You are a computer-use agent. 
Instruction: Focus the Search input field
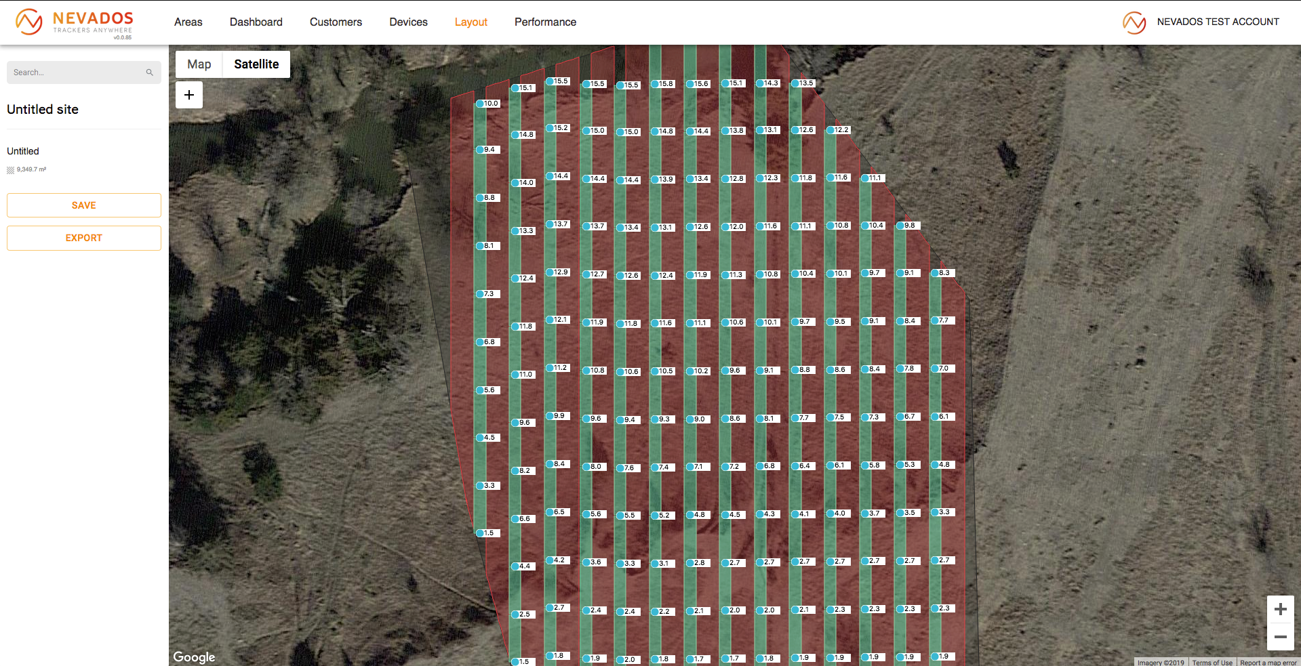tap(77, 72)
